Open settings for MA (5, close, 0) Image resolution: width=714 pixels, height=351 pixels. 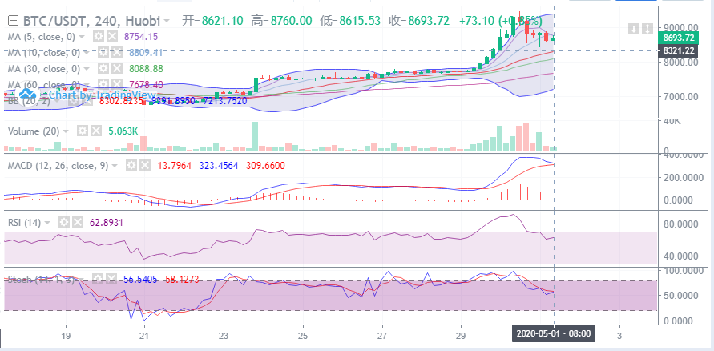tap(100, 37)
